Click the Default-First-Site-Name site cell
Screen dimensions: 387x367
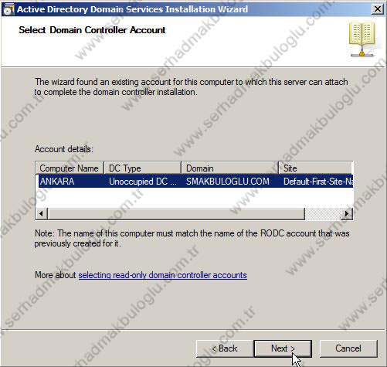(318, 182)
